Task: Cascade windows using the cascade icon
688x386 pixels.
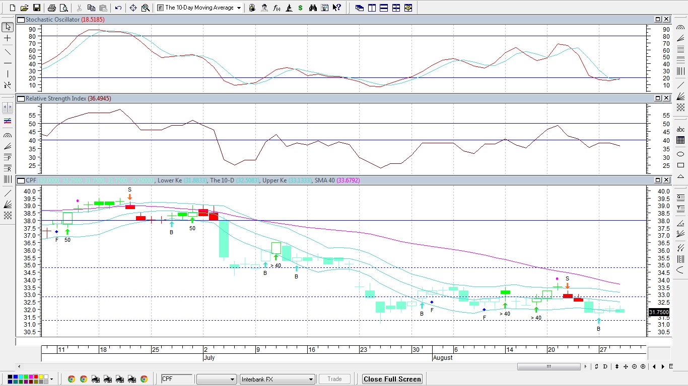Action: pos(360,8)
